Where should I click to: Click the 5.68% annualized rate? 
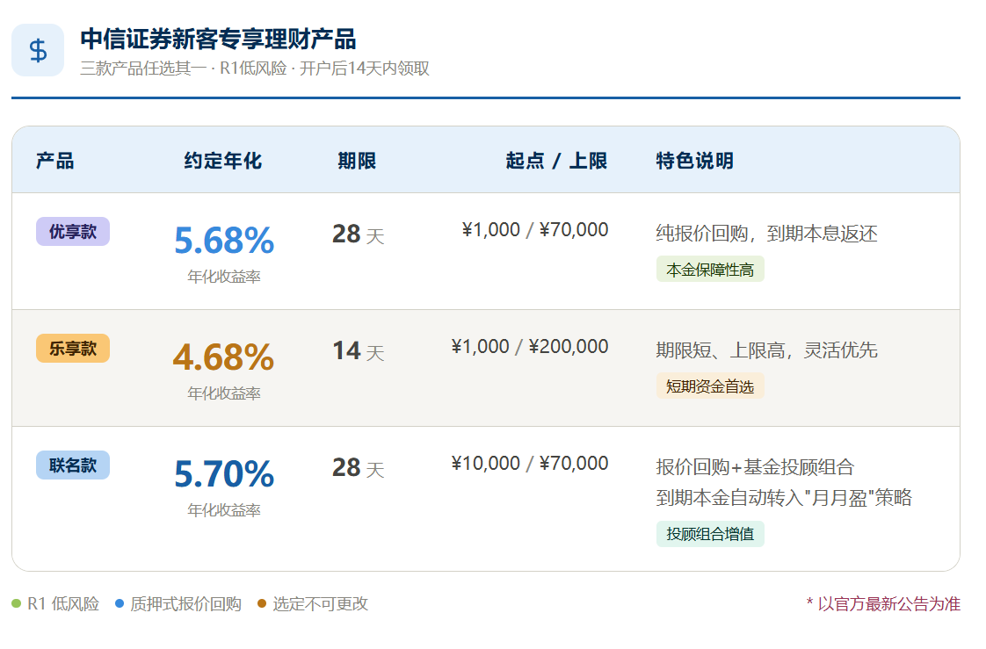tap(224, 241)
